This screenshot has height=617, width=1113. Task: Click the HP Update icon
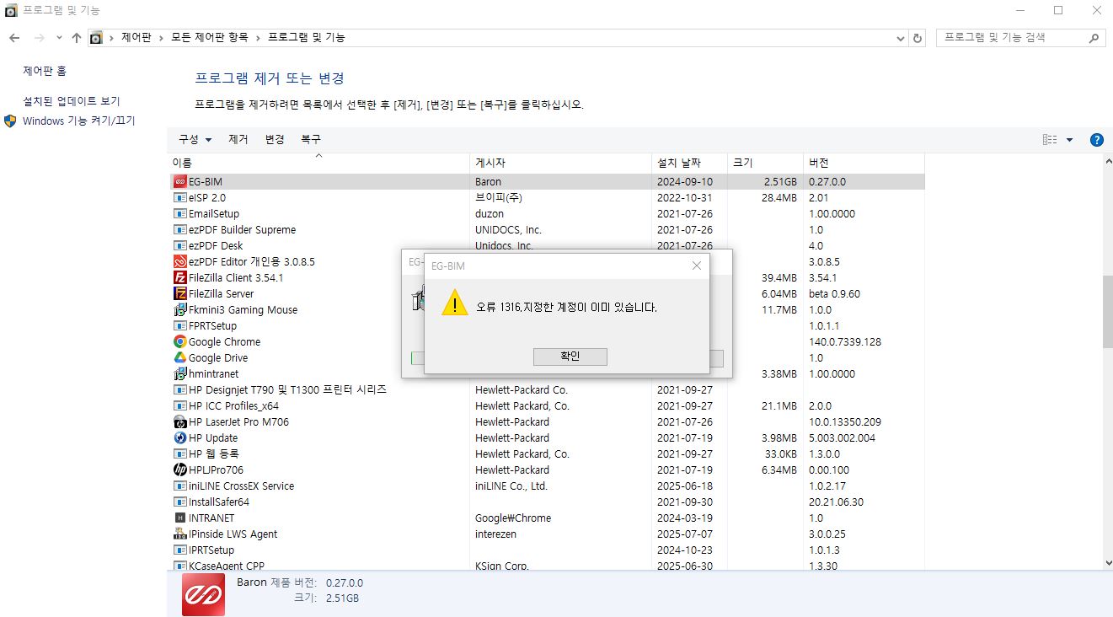[179, 437]
